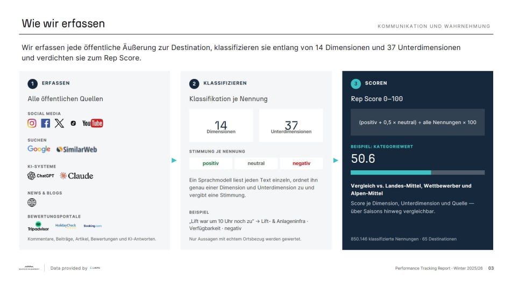This screenshot has height=288, width=512.
Task: Click 'KOMMUNIKATION UND WAHRNEHMUNG' header label
Action: tap(434, 26)
